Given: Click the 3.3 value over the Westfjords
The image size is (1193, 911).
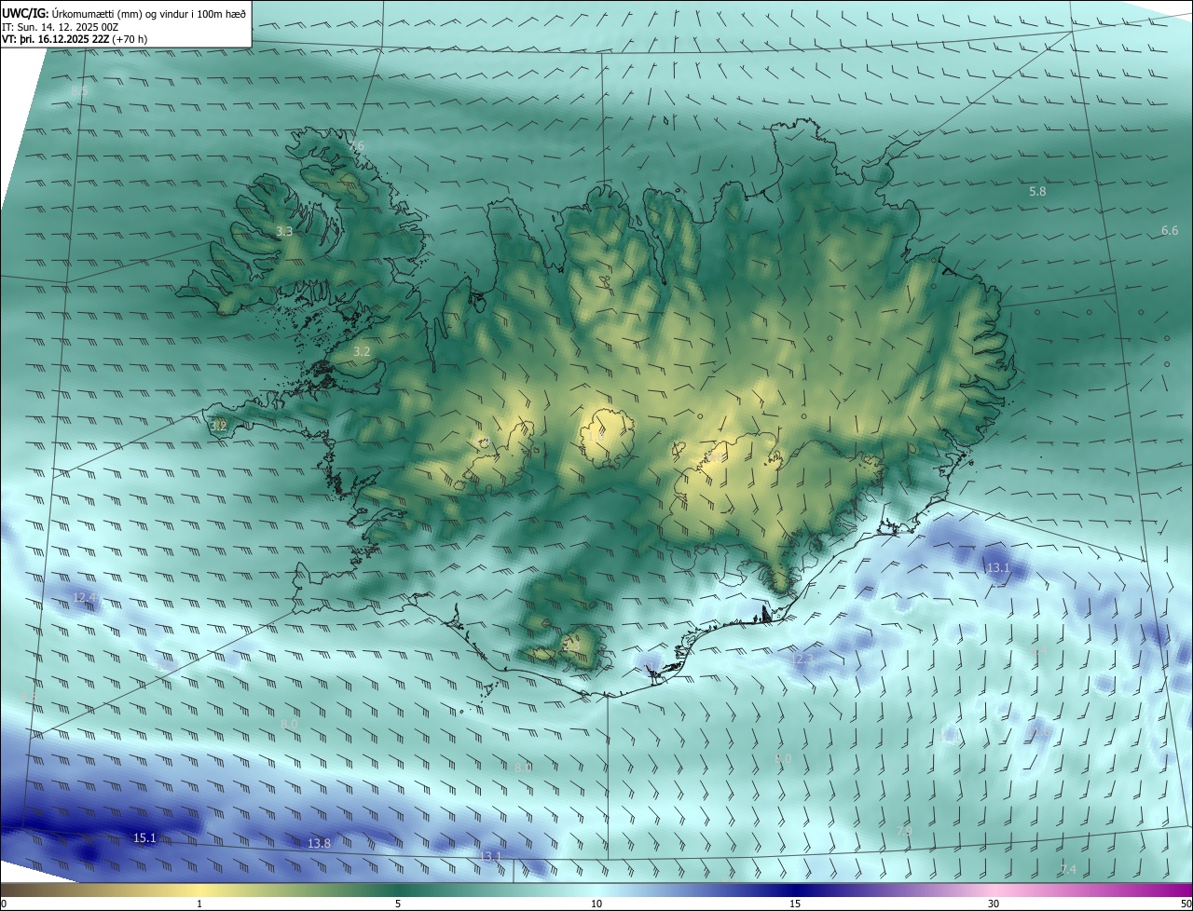Looking at the screenshot, I should click(285, 231).
